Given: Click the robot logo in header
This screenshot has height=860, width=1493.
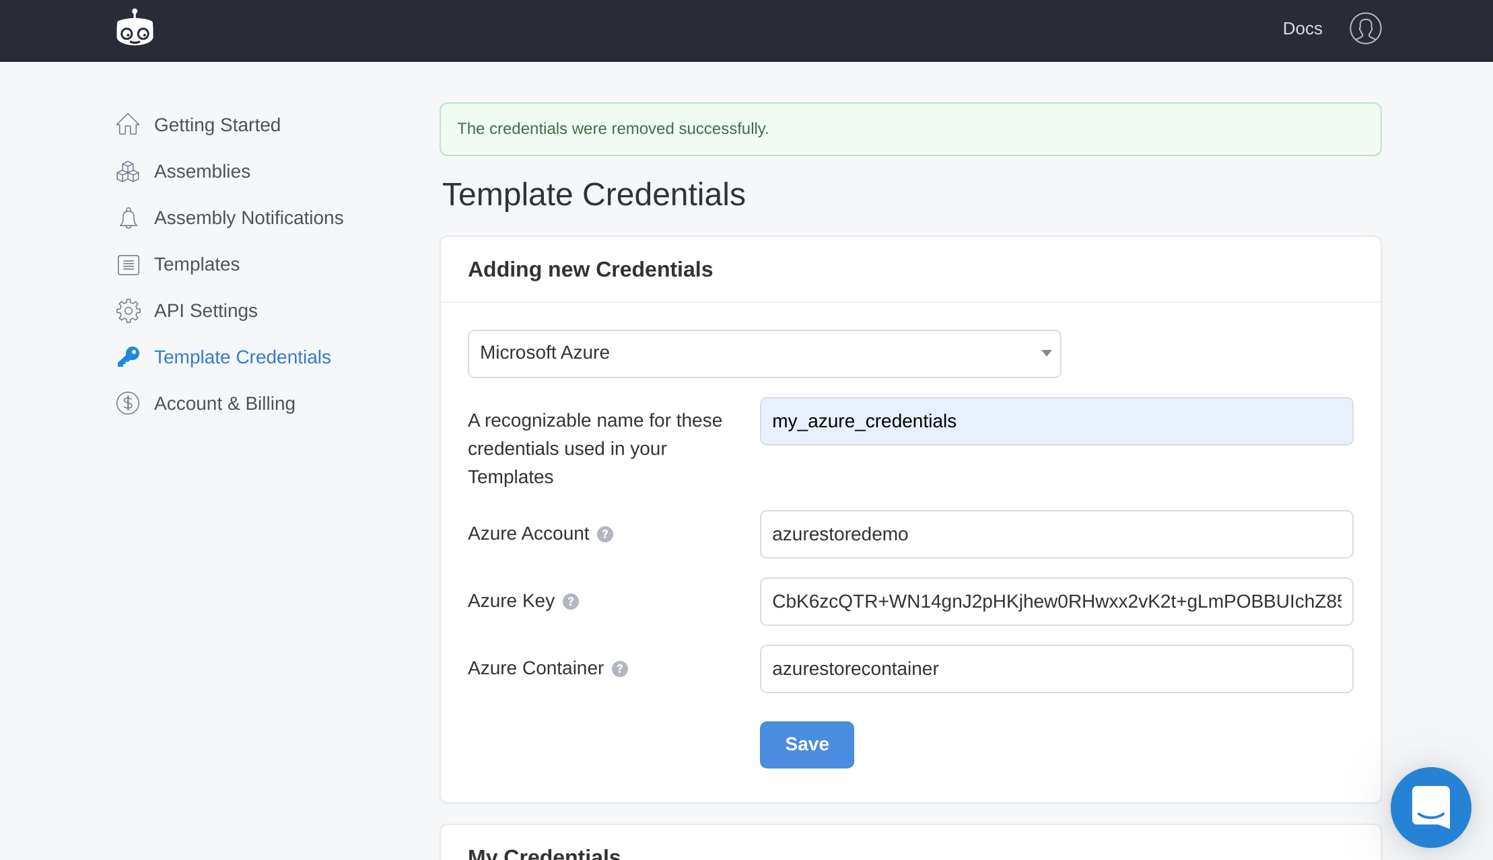Looking at the screenshot, I should coord(135,28).
